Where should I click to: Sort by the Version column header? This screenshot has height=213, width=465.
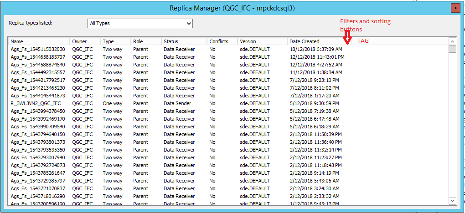point(263,41)
